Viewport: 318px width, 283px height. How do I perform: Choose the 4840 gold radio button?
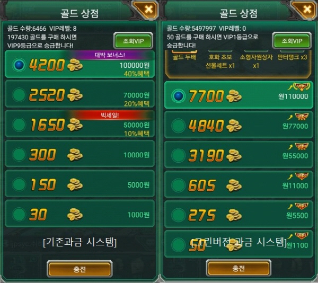178,126
